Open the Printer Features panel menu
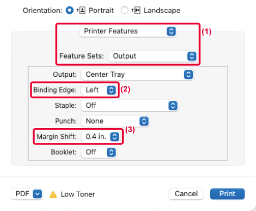 [128, 31]
